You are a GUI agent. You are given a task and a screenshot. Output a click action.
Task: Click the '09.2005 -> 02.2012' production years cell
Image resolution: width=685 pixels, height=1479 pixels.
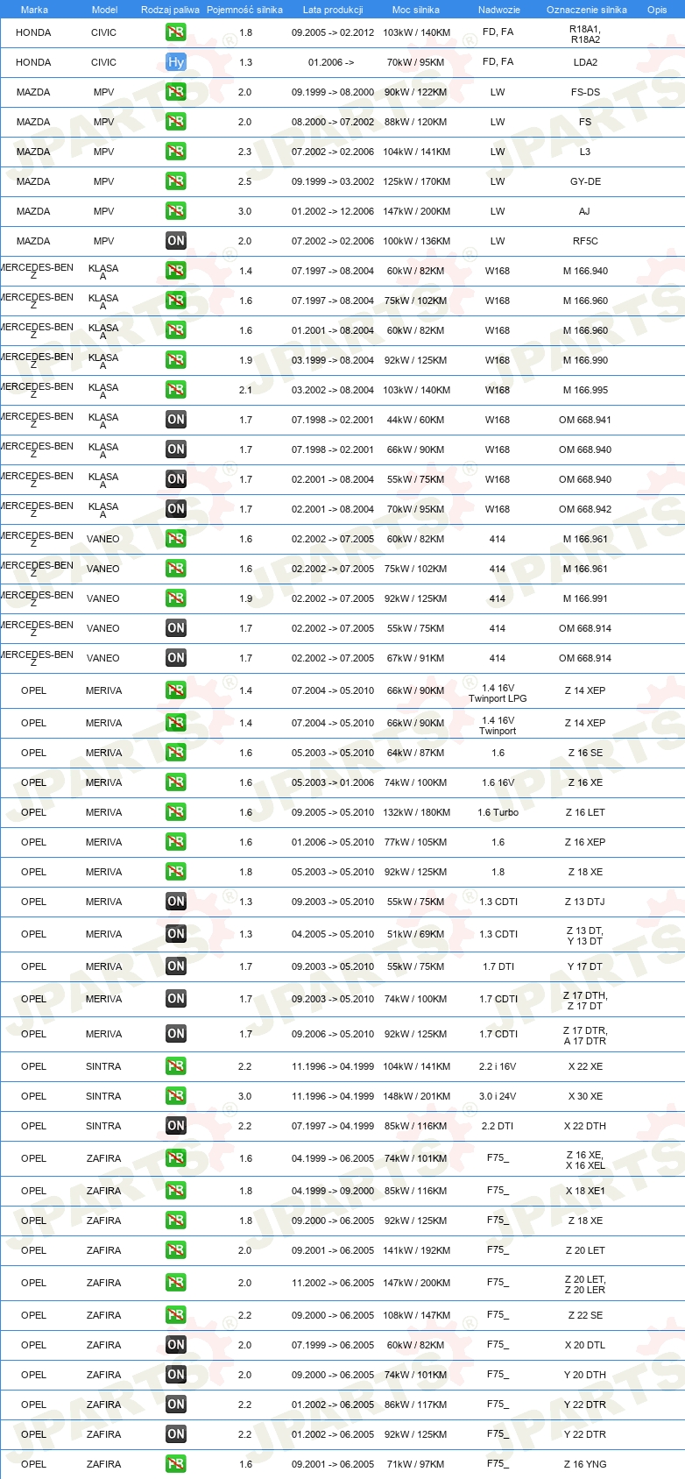tap(333, 32)
